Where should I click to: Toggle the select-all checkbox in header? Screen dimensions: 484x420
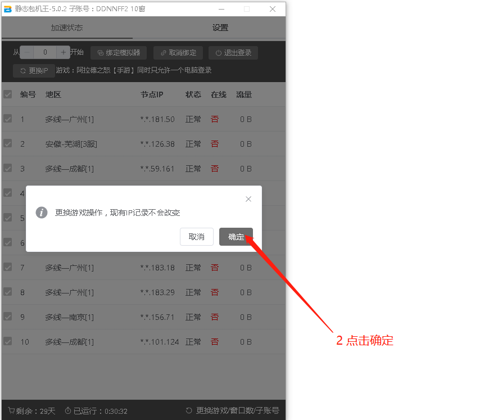(x=8, y=94)
